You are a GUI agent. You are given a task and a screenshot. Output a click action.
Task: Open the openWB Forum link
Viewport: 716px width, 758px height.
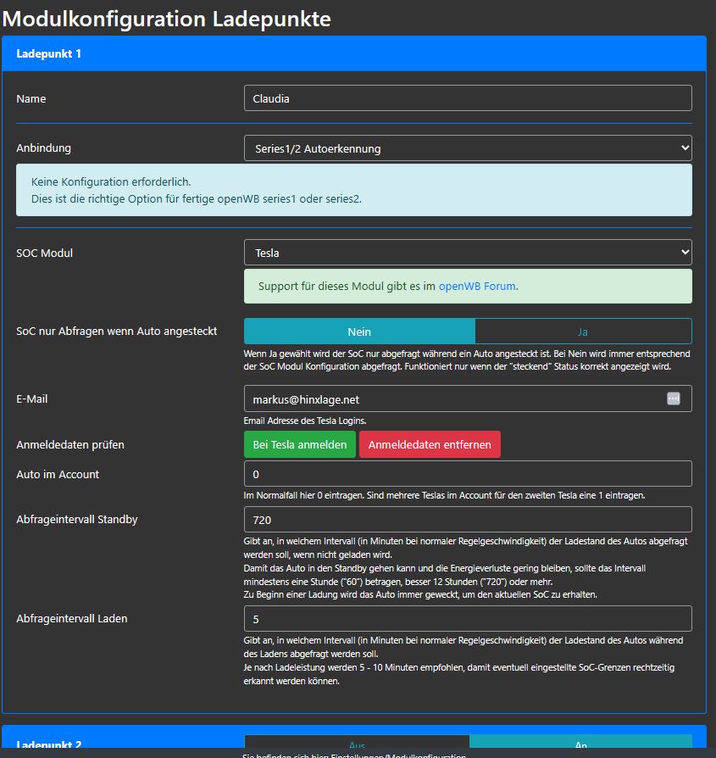tap(477, 287)
